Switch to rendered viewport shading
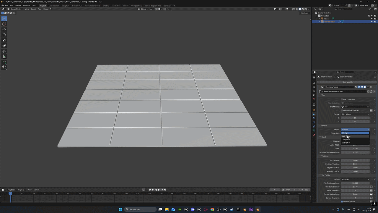The image size is (378, 213). point(306,9)
